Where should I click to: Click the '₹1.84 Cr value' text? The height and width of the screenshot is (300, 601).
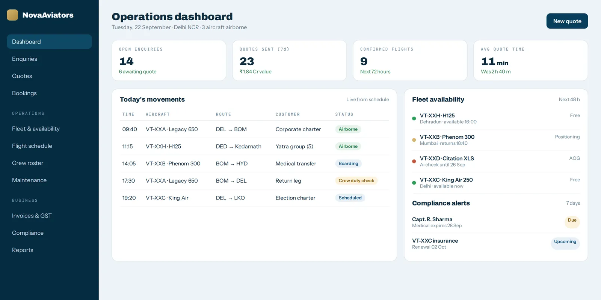click(x=255, y=72)
